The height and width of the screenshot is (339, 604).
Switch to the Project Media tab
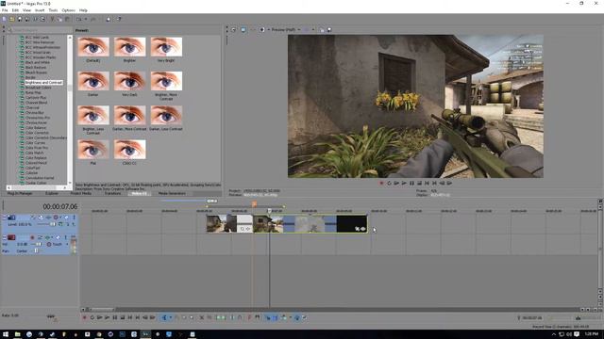[x=80, y=193]
